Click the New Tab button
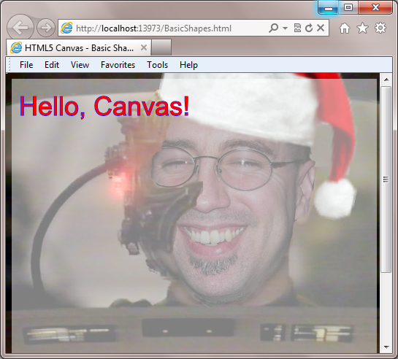 click(161, 47)
